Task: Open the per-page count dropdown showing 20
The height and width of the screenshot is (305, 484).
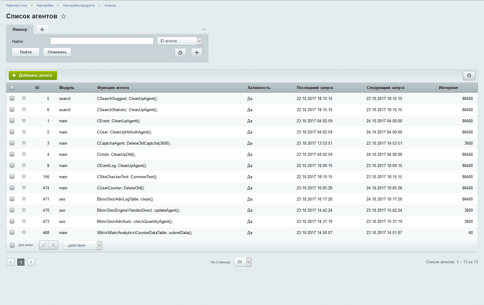Action: point(243,262)
